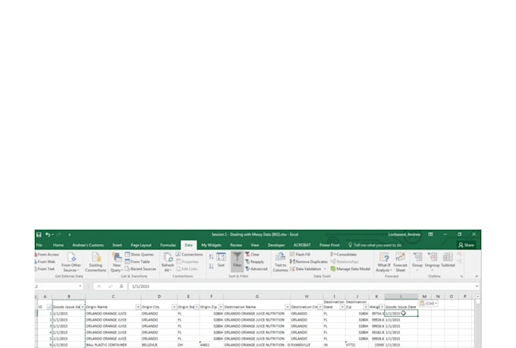Click Tell me what you want to do
516x348 pixels.
pyautogui.click(x=375, y=245)
